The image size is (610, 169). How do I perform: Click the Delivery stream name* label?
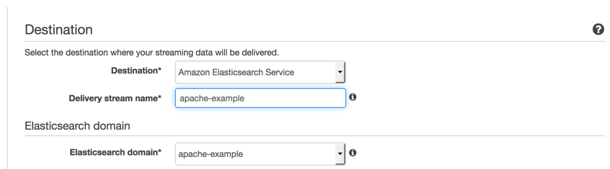tap(115, 98)
